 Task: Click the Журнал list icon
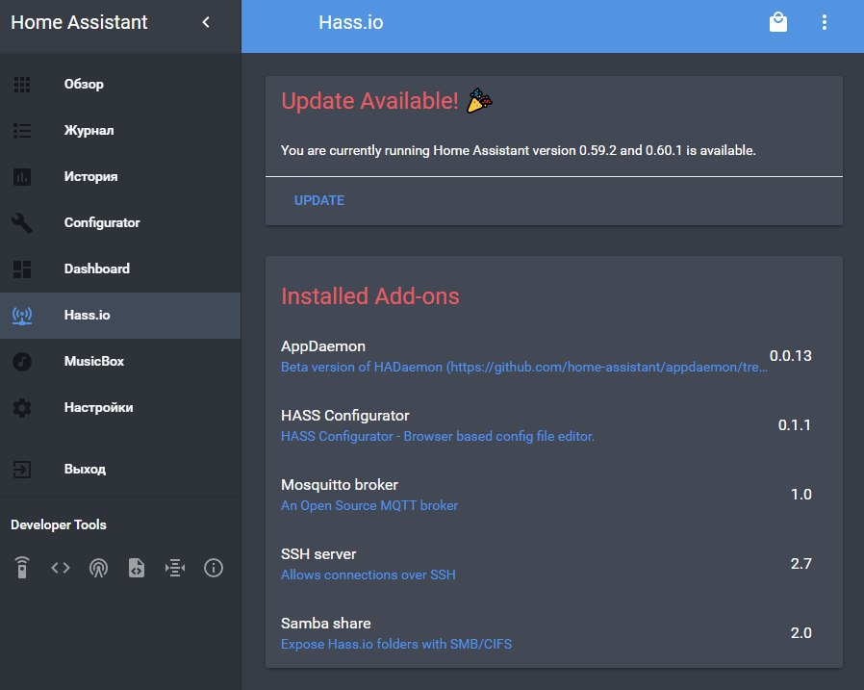coord(22,131)
